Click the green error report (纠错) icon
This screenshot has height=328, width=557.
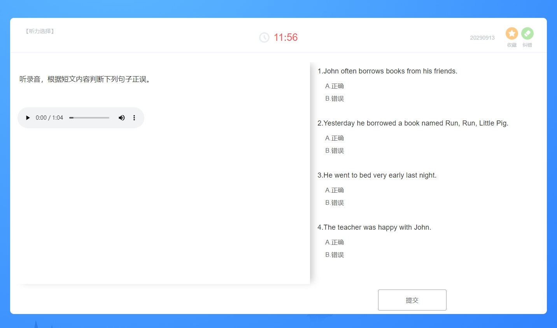pyautogui.click(x=527, y=33)
